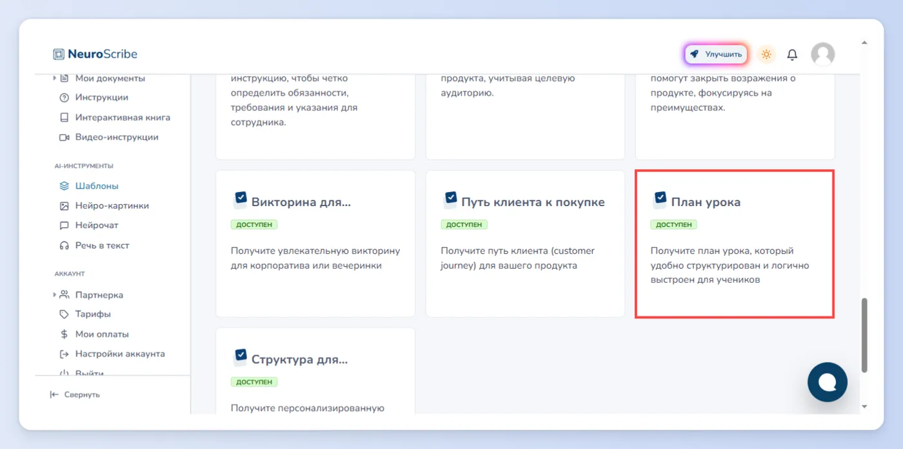Click the Путь клиента к покупке card icon
This screenshot has width=903, height=449.
coord(450,200)
